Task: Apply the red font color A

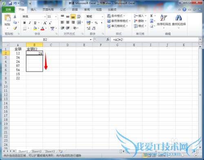Action: coord(42,28)
